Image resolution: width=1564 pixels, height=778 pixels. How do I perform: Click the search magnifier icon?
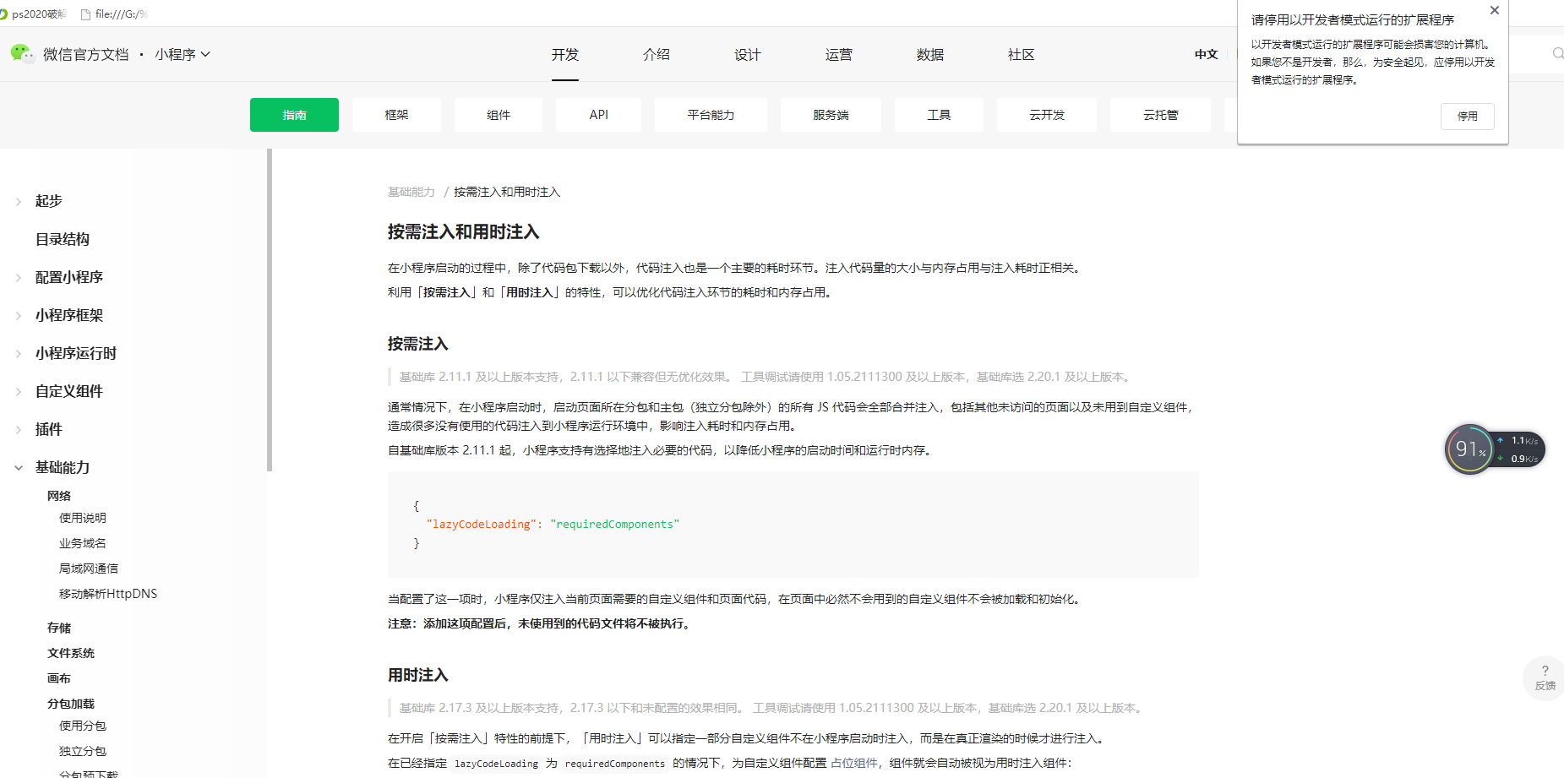click(1557, 53)
